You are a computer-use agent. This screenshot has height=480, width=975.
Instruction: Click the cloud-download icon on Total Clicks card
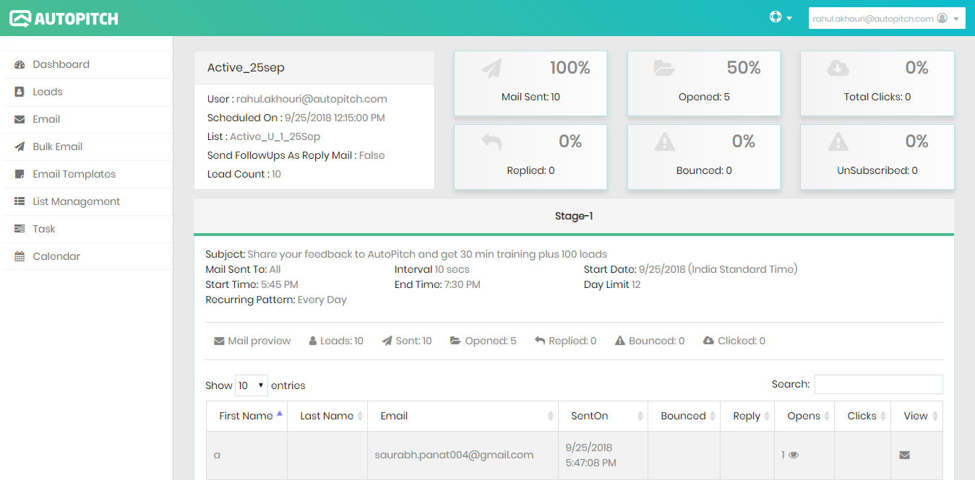pos(838,69)
